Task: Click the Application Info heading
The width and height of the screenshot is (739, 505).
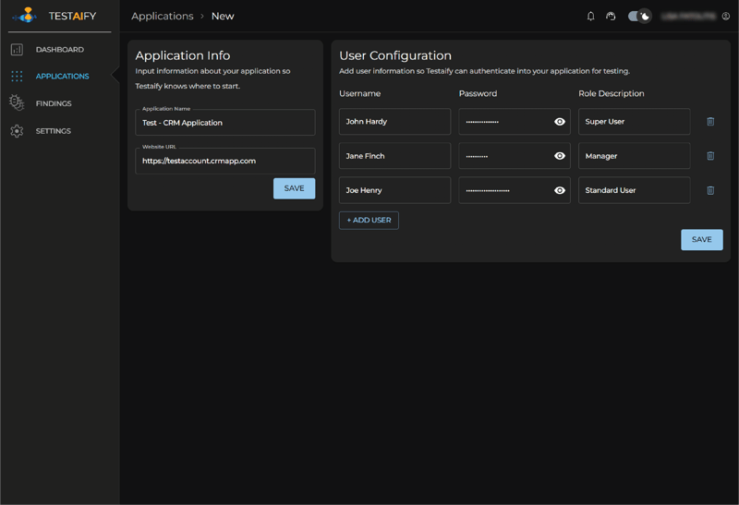Action: pos(183,55)
